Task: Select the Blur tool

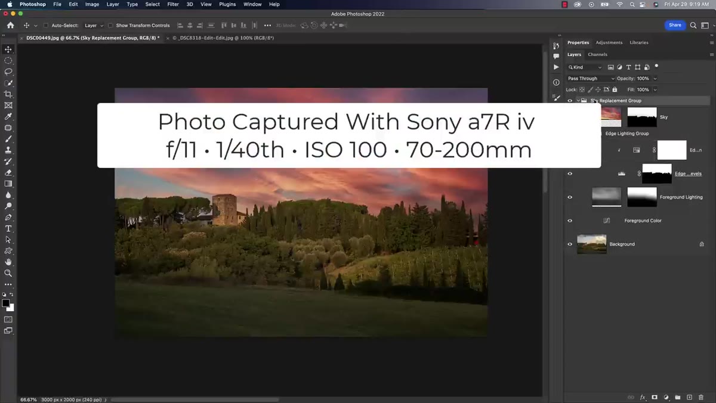Action: 8,195
